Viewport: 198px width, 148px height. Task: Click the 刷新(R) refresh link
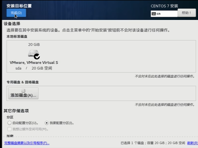pos(192,143)
